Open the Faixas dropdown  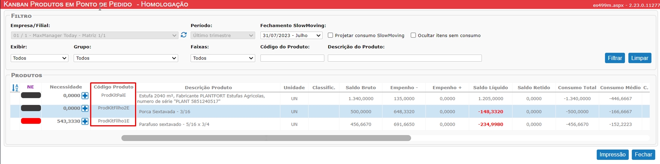tap(223, 58)
